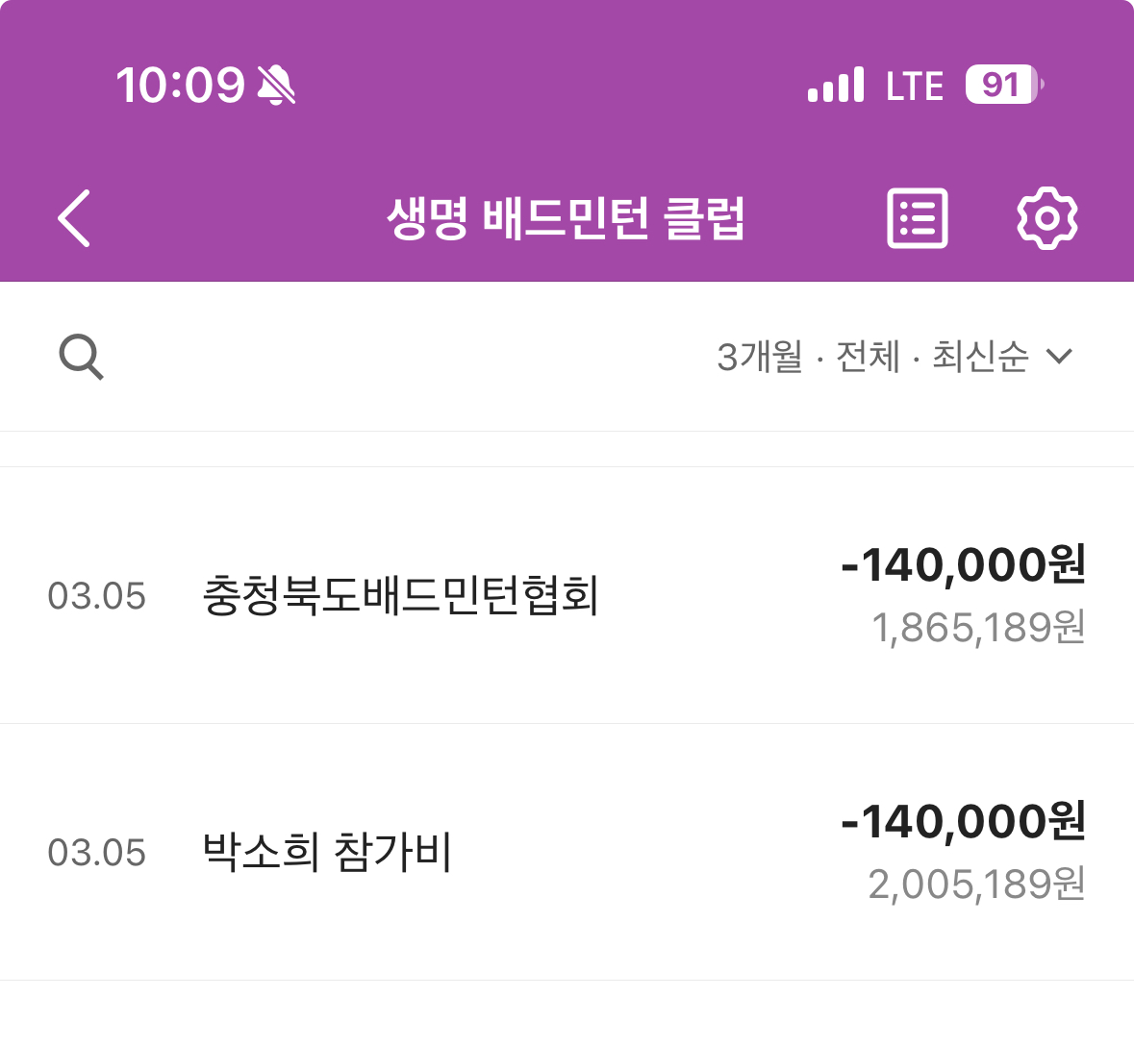
Task: Open the transaction list view icon
Action: (917, 218)
